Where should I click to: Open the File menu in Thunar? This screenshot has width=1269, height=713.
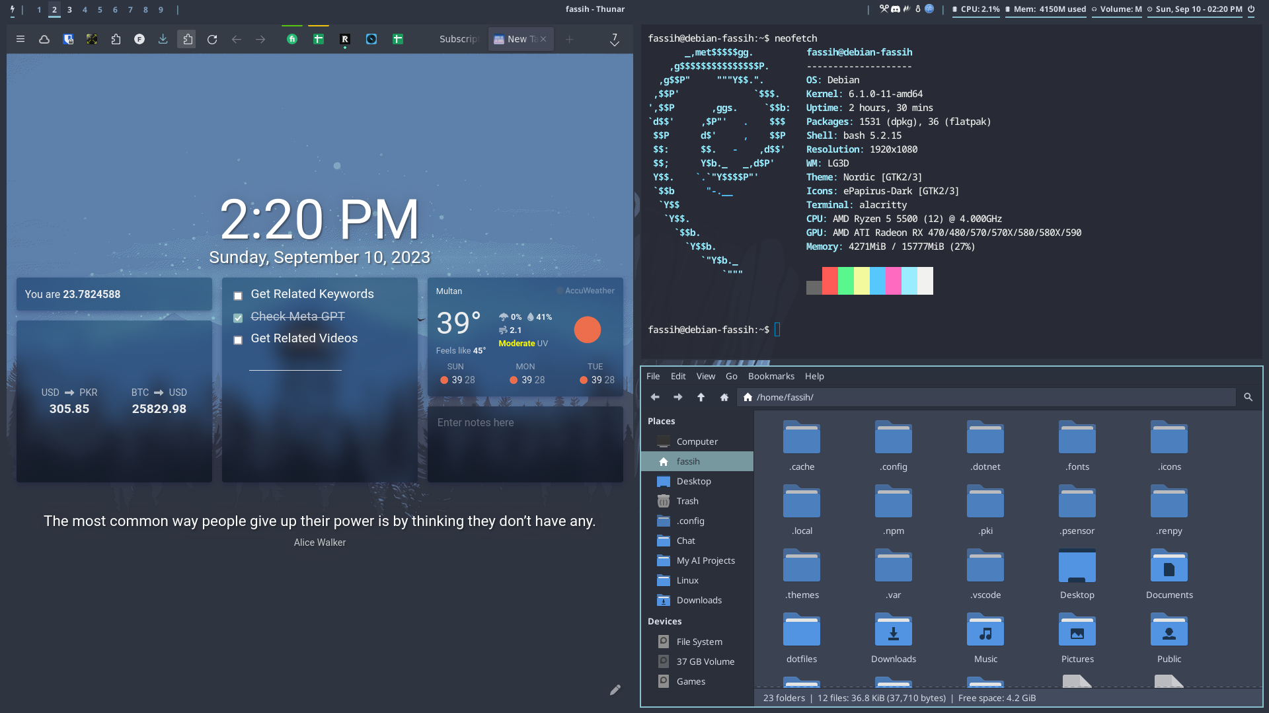tap(653, 376)
